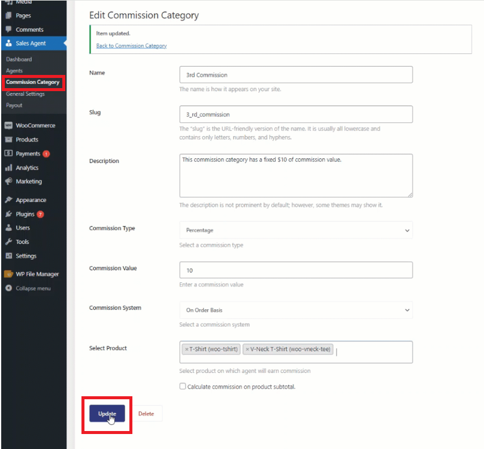Viewport: 484px width, 449px height.
Task: Click the Plugins plug icon
Action: [x=8, y=214]
